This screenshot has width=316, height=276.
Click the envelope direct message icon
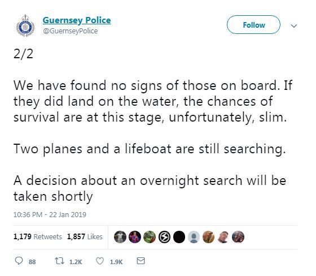(141, 261)
